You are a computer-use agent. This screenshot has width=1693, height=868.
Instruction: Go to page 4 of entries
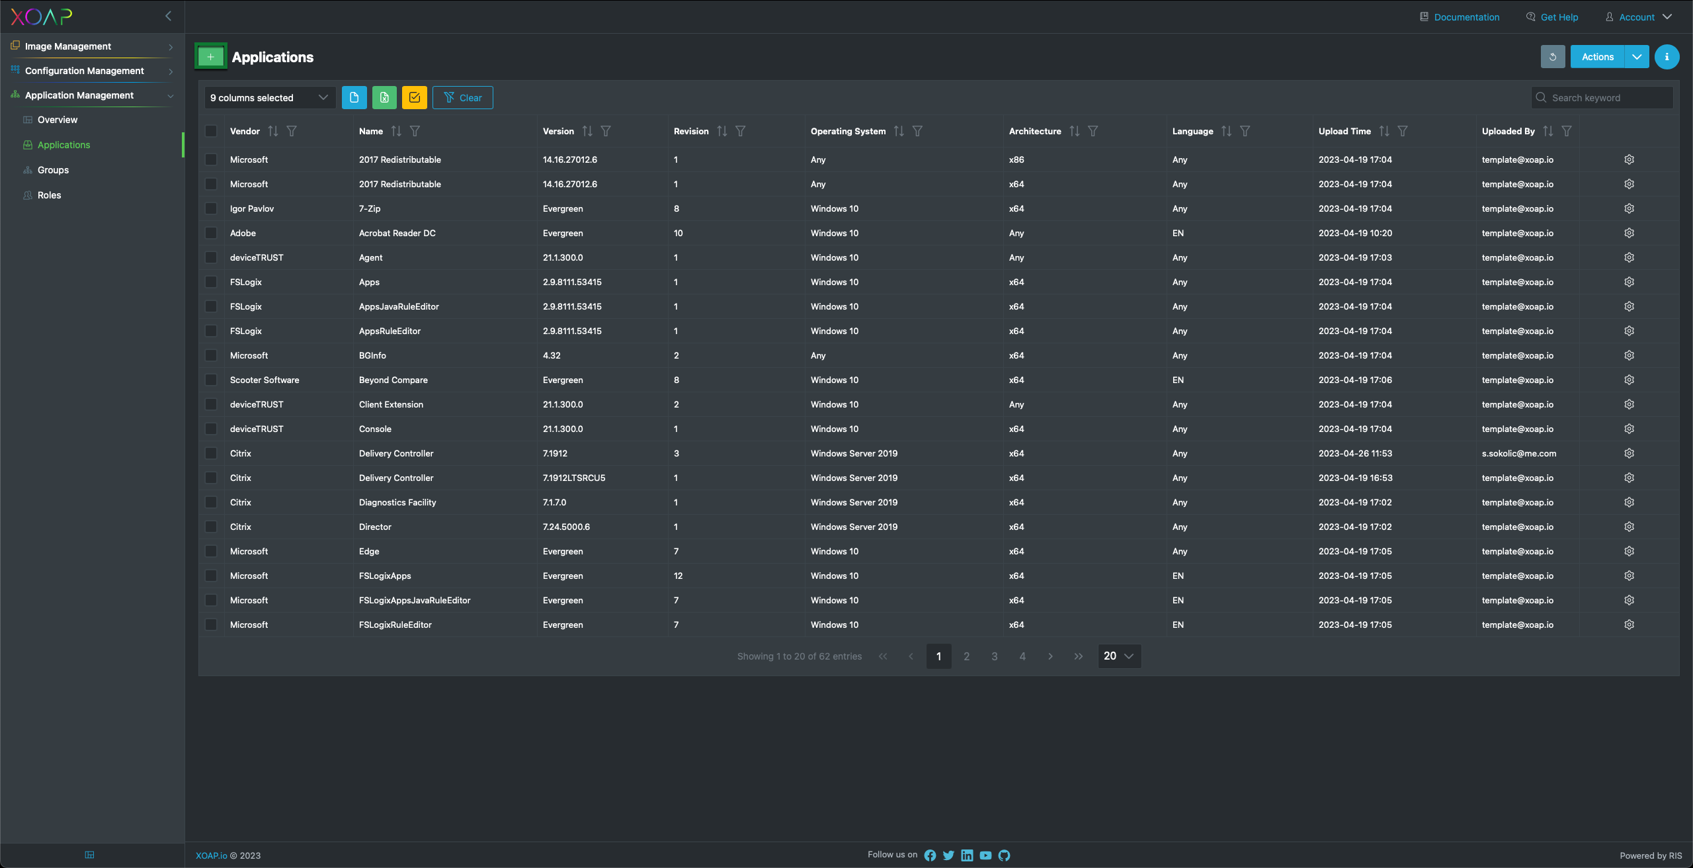pyautogui.click(x=1022, y=656)
